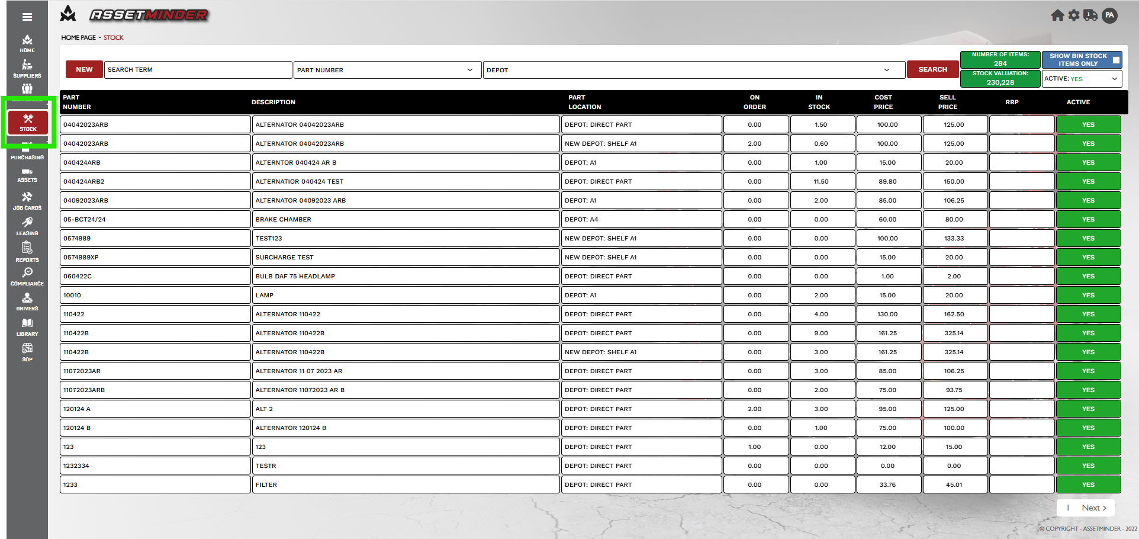Click the Home Page breadcrumb link
The height and width of the screenshot is (539, 1139).
[78, 37]
